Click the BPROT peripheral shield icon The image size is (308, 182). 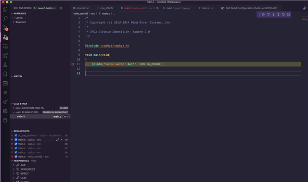tap(18, 173)
